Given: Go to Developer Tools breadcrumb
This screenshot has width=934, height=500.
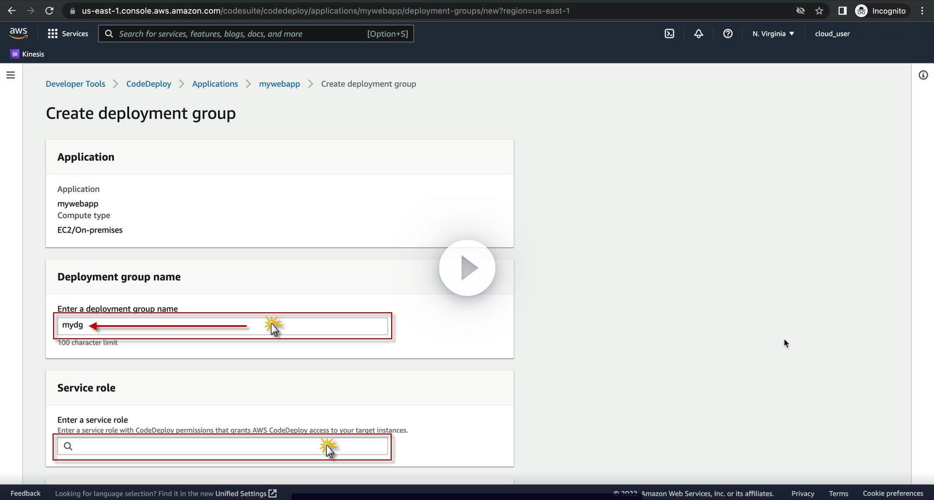Looking at the screenshot, I should click(x=75, y=84).
